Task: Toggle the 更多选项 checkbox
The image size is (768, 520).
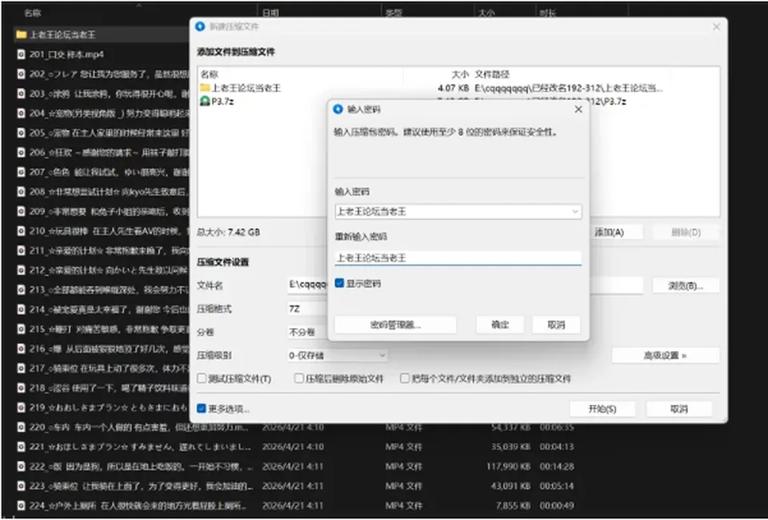Action: click(202, 408)
